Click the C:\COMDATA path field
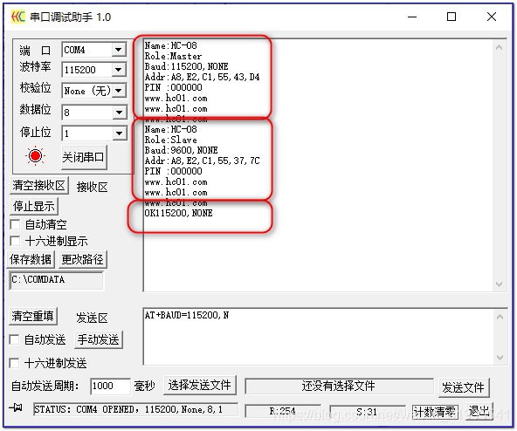Image resolution: width=517 pixels, height=431 pixels. [x=57, y=280]
